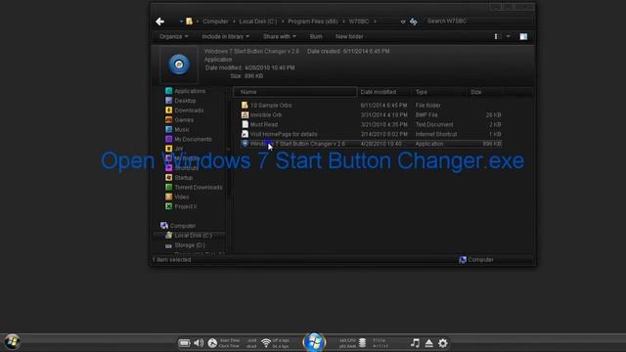Select the Games sidebar icon
Image resolution: width=626 pixels, height=352 pixels.
click(169, 119)
